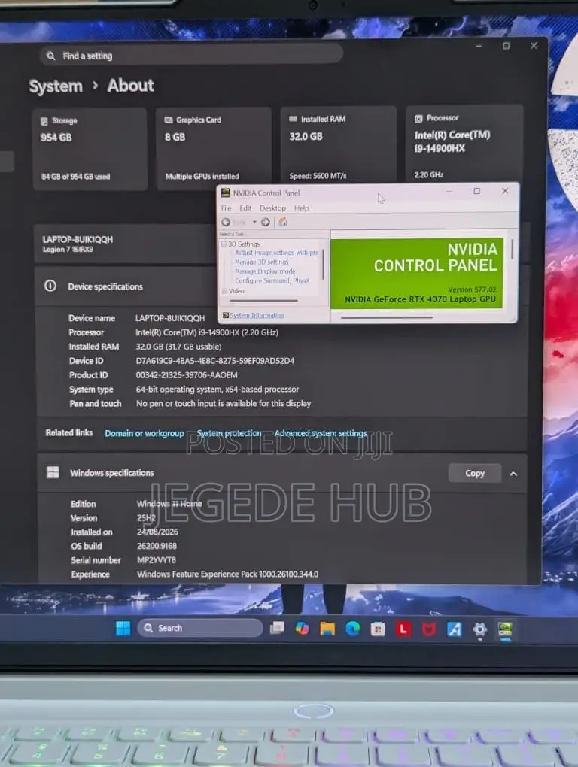This screenshot has height=767, width=578.
Task: Click the Version value 25H2
Action: coord(146,518)
